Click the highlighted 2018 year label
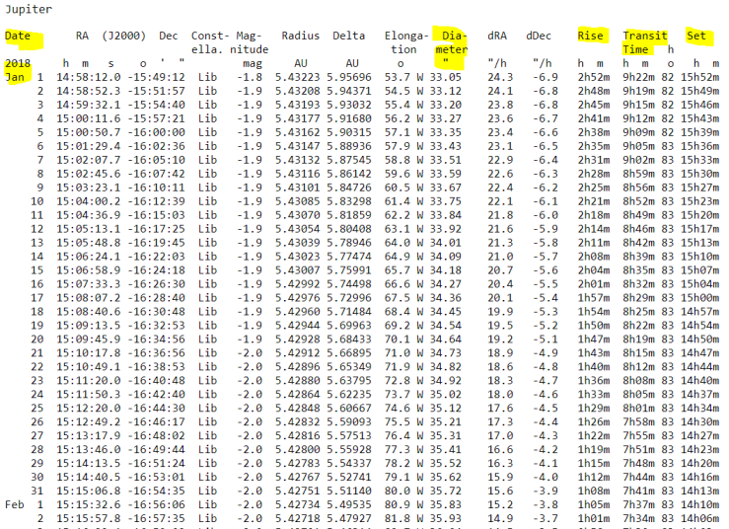Viewport: 729px width, 529px height. tap(18, 63)
